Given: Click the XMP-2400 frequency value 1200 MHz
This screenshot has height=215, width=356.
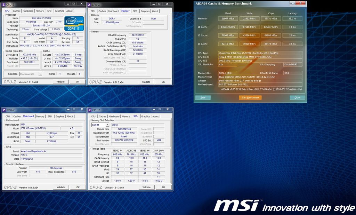Looking at the screenshot, I should point(158,154).
